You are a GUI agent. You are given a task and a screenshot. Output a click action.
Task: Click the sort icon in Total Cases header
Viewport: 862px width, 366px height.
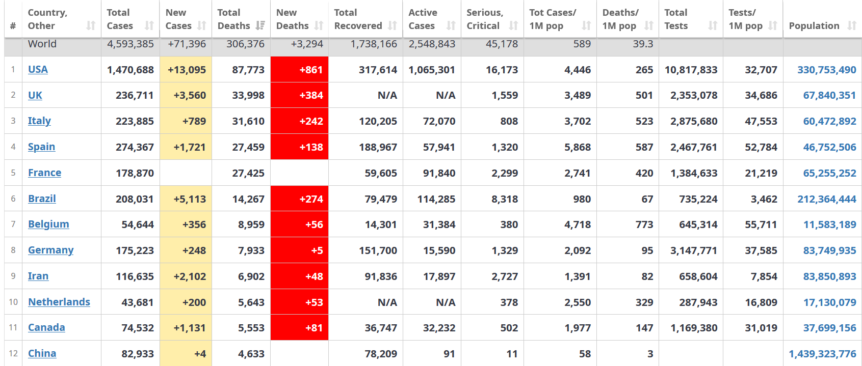click(x=149, y=25)
